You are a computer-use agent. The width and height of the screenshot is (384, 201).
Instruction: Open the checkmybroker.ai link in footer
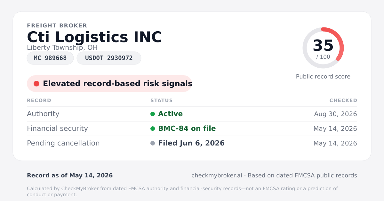(217, 175)
